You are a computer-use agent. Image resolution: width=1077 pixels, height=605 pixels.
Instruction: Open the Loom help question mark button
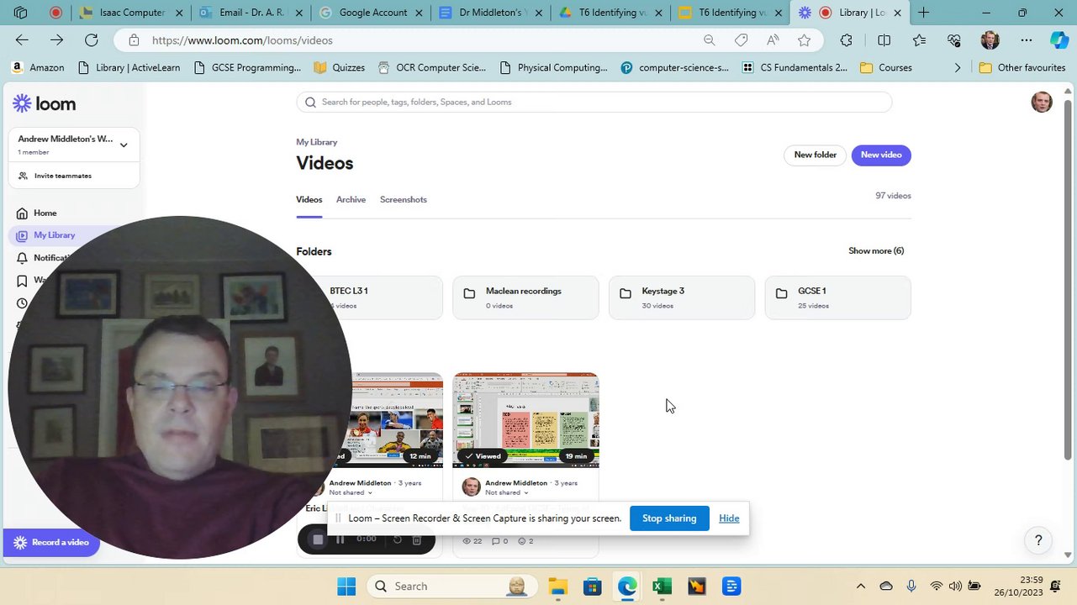1038,540
